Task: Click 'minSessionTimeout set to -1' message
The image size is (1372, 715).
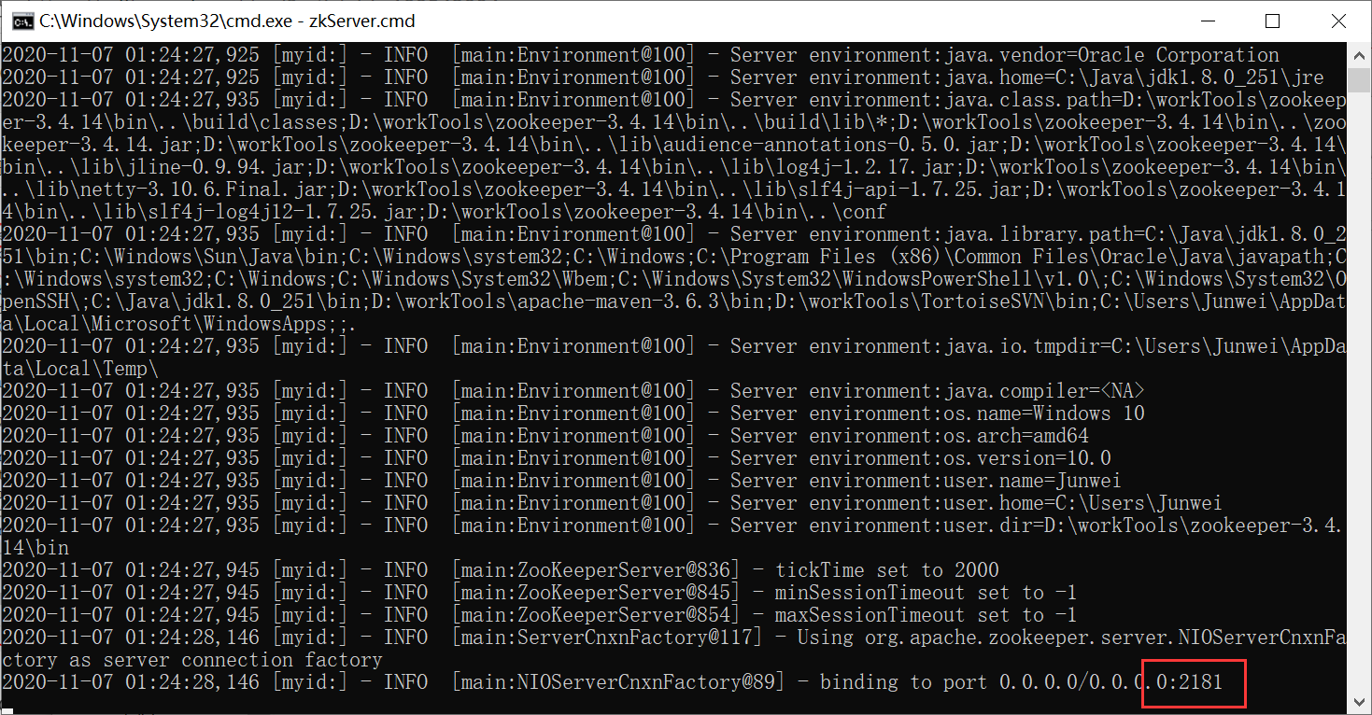Action: pyautogui.click(x=926, y=593)
